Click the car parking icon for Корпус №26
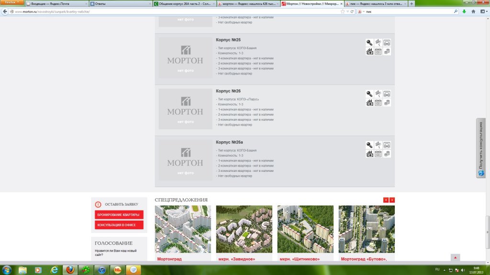 pos(387,94)
